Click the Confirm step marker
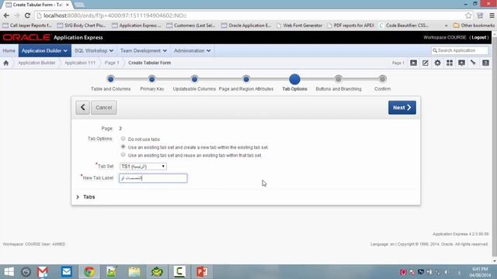 [383, 79]
